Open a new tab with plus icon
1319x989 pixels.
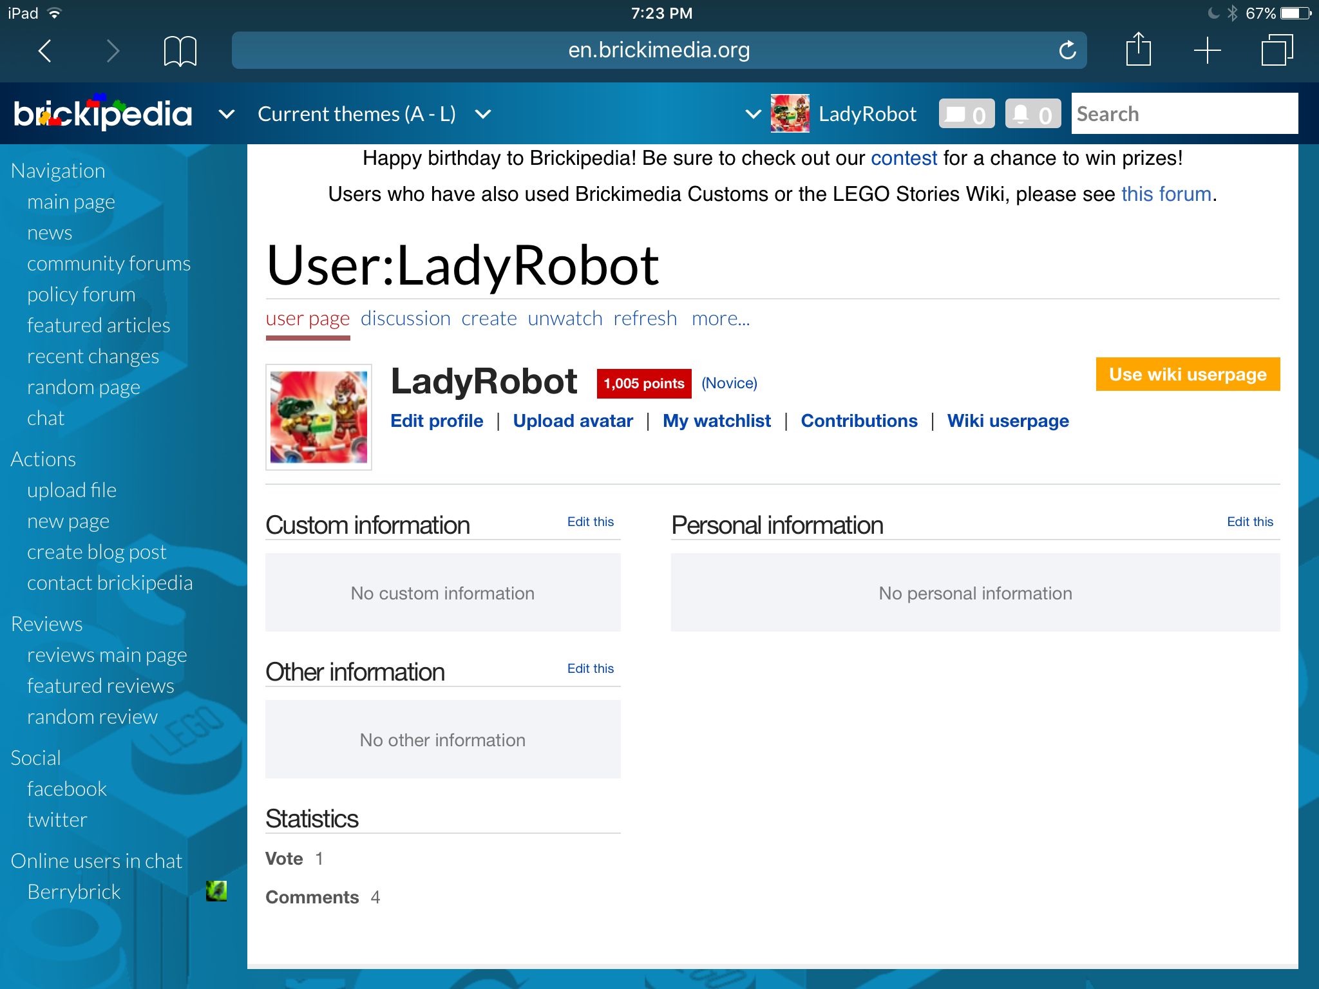coord(1207,50)
